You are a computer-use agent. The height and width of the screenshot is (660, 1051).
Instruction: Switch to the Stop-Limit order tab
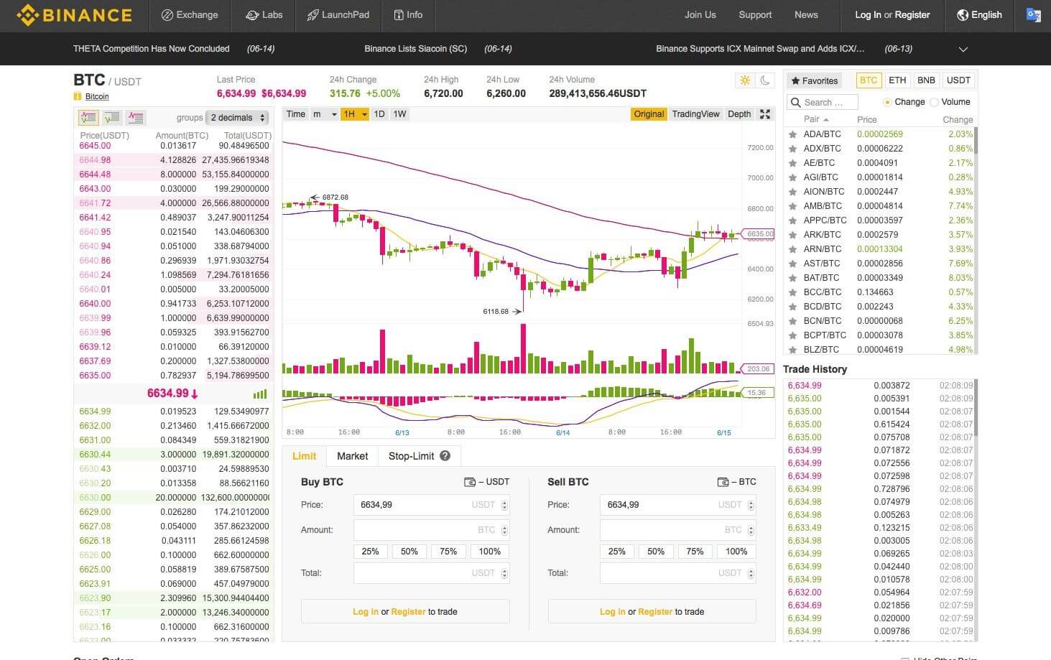(x=419, y=456)
